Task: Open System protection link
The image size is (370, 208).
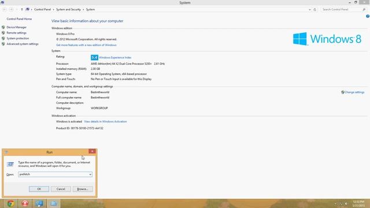Action: [18, 39]
